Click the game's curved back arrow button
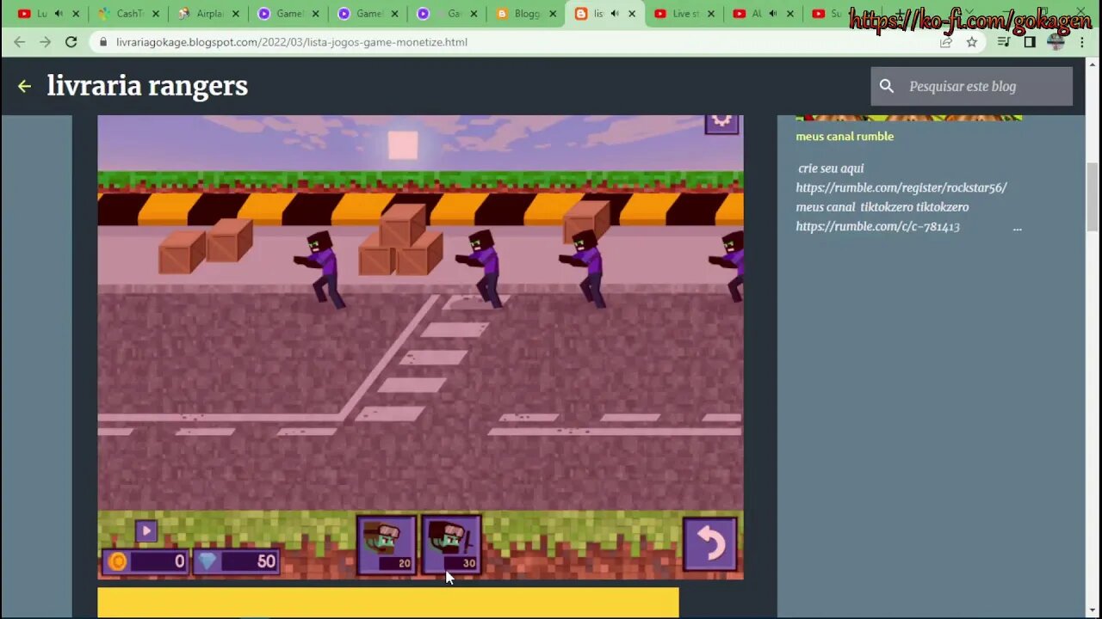Image resolution: width=1102 pixels, height=619 pixels. (709, 543)
